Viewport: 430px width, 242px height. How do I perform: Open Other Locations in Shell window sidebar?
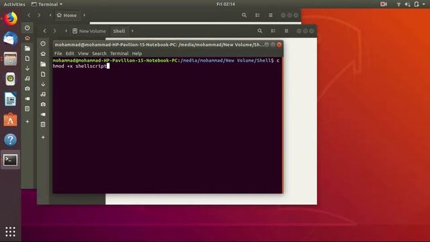point(43,137)
